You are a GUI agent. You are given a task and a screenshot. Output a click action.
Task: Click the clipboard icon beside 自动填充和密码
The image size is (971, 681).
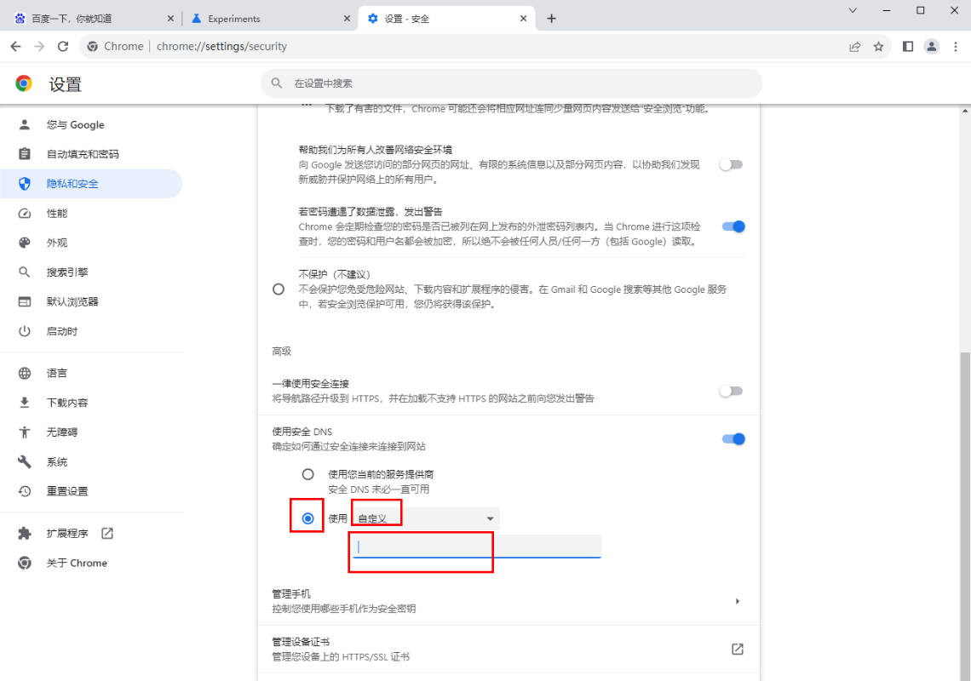tap(24, 154)
